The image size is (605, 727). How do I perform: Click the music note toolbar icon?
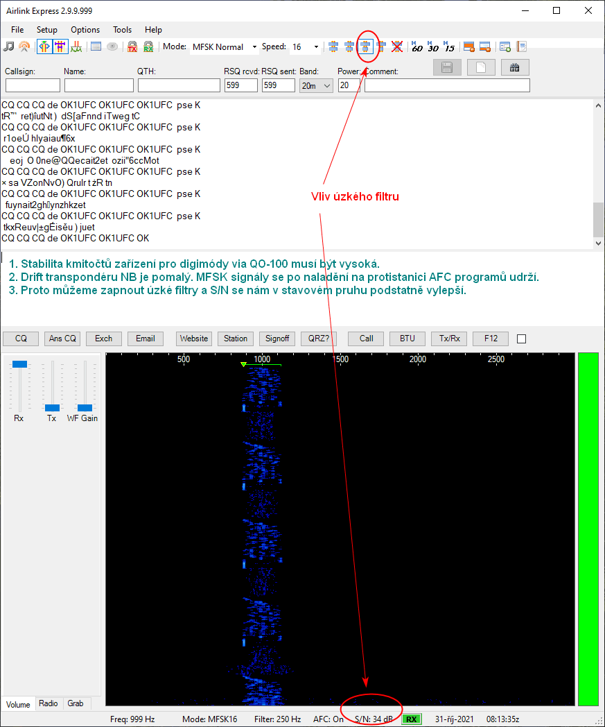click(x=8, y=47)
